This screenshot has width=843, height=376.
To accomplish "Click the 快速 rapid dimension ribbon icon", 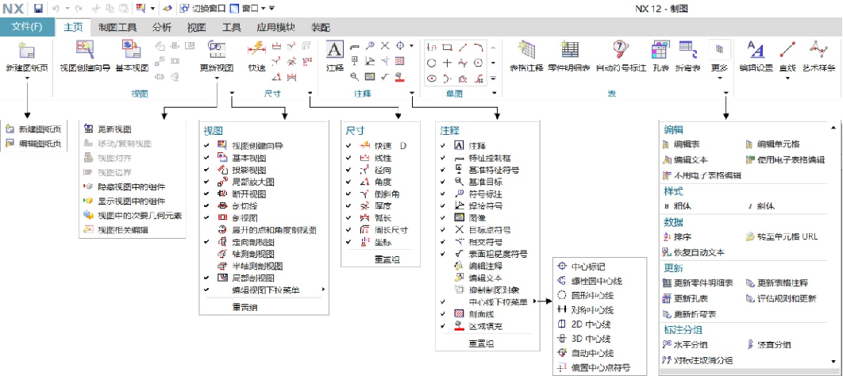I will [x=257, y=50].
